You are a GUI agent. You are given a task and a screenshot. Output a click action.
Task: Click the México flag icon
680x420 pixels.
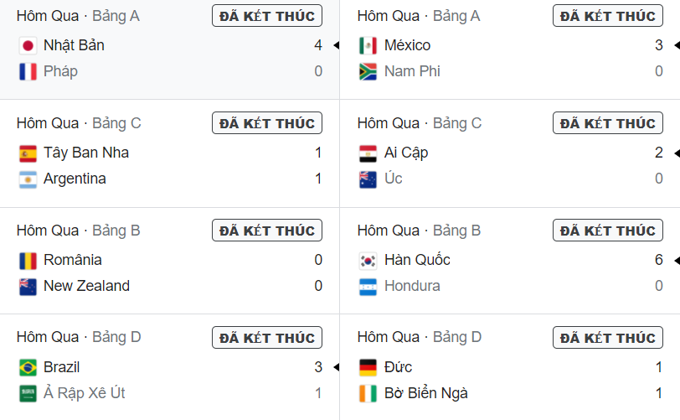368,45
